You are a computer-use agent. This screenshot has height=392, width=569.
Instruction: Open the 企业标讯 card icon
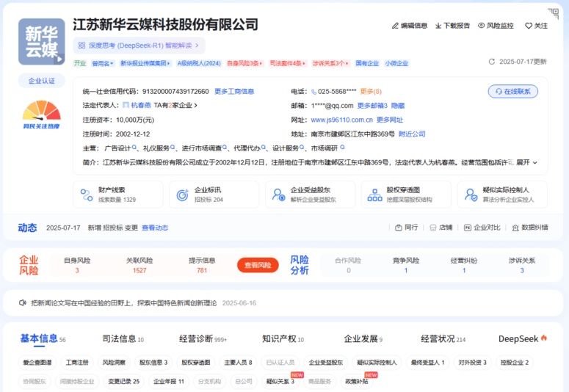pos(183,195)
